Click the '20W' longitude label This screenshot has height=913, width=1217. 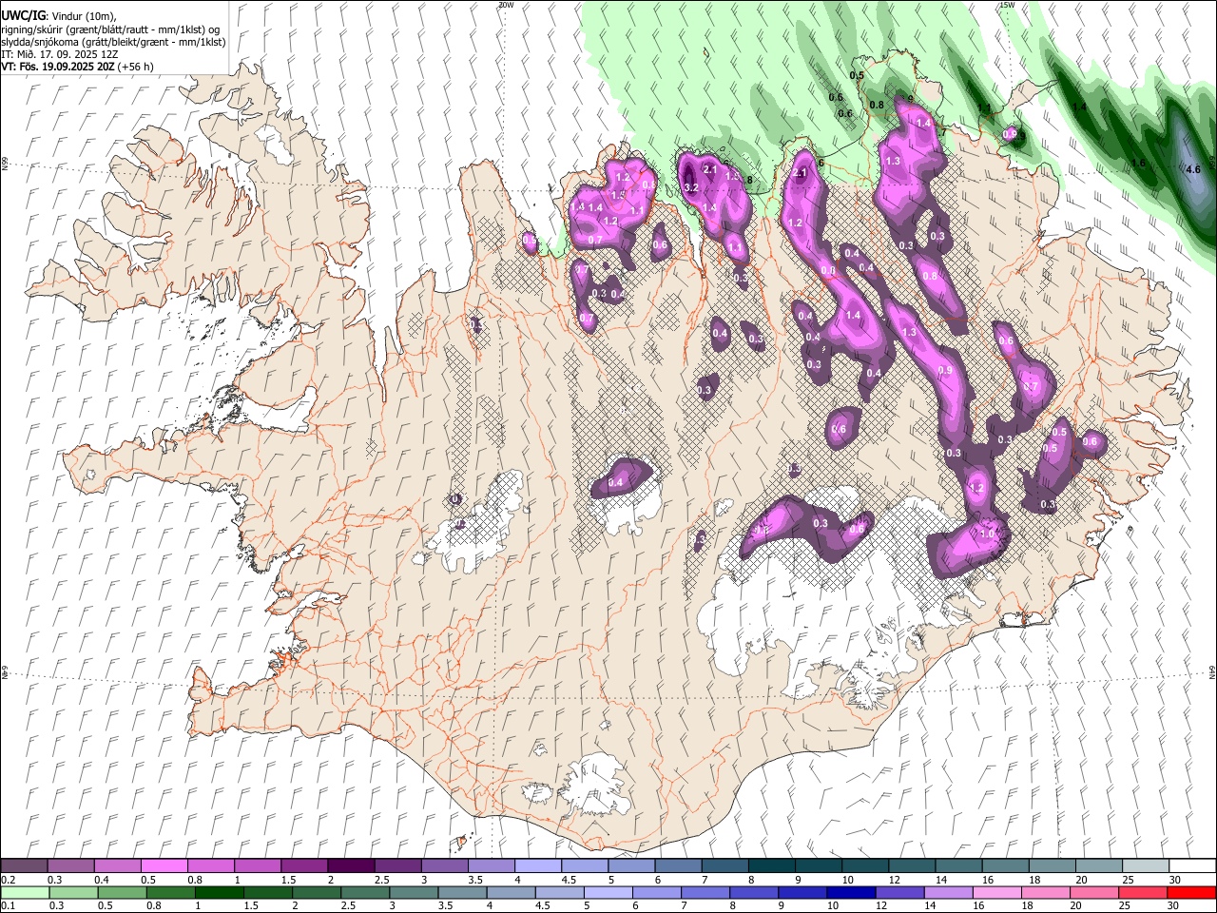point(506,5)
